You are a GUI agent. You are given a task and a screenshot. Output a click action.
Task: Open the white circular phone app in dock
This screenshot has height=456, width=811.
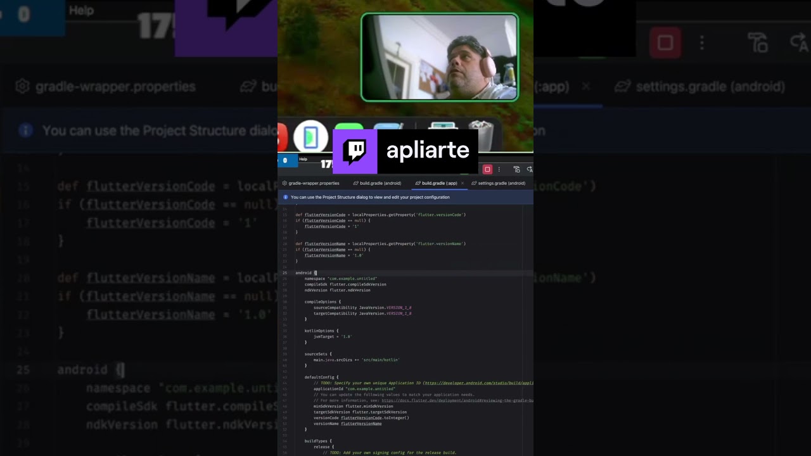(x=310, y=137)
